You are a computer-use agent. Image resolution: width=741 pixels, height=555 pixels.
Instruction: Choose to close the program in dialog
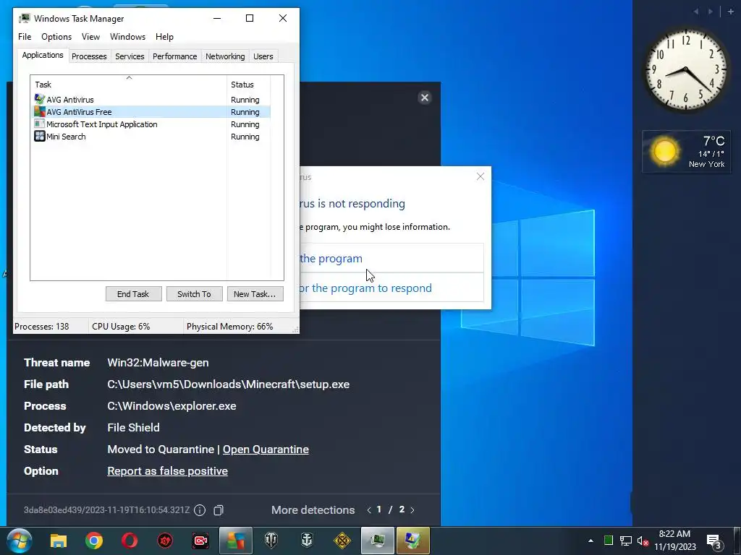391,258
